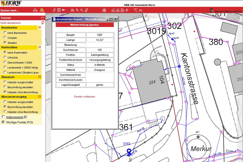Click the Fenster schliessen link
Screen dimensions: 243x162
85,97
